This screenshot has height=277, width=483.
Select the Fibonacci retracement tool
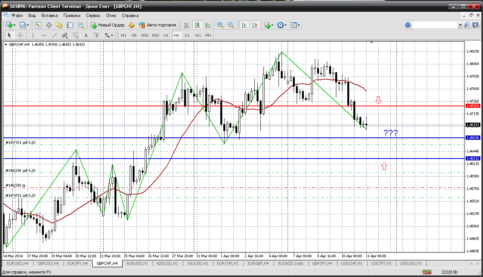click(76, 35)
